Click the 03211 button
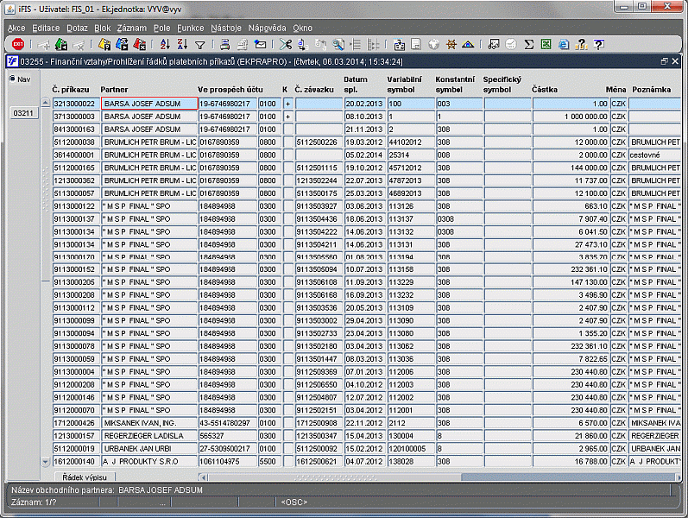 (x=23, y=113)
